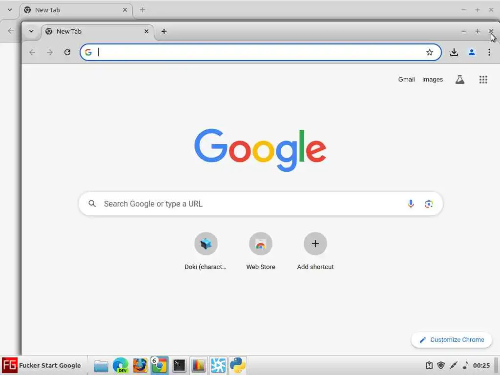This screenshot has height=375, width=500.
Task: Click the 00:25 clock in taskbar
Action: click(481, 365)
